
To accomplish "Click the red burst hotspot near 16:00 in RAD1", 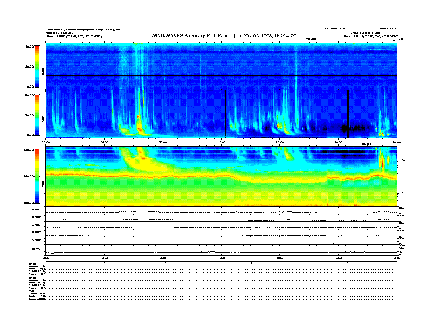I will (278, 126).
